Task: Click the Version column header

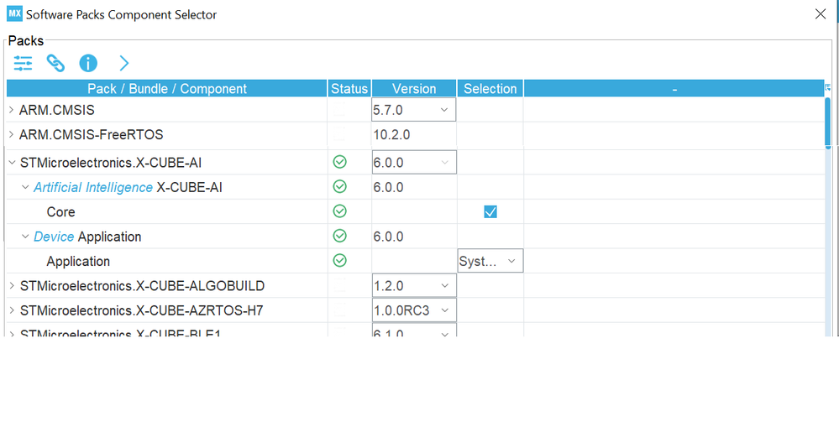Action: [x=414, y=88]
